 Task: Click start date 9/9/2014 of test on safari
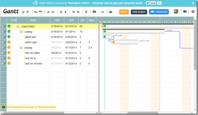click(x=56, y=53)
